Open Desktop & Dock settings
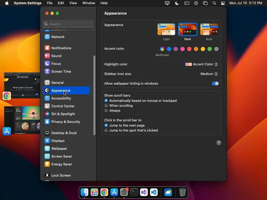 [66, 133]
